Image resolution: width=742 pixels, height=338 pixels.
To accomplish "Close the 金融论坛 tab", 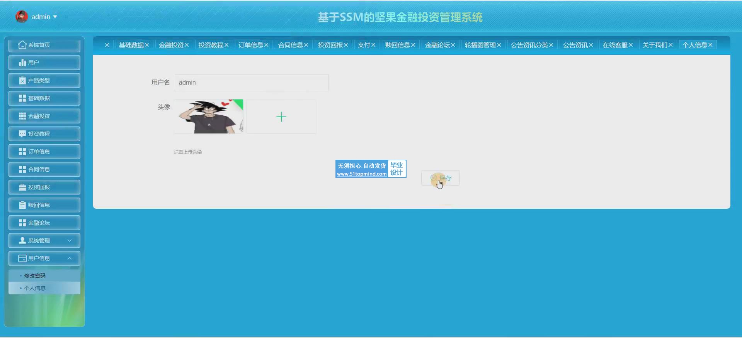I will click(x=453, y=45).
